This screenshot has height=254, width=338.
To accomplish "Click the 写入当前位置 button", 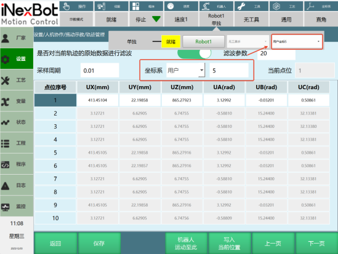I will coord(229,244).
